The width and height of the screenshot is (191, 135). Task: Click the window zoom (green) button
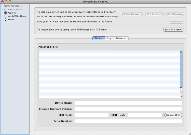(10, 2)
